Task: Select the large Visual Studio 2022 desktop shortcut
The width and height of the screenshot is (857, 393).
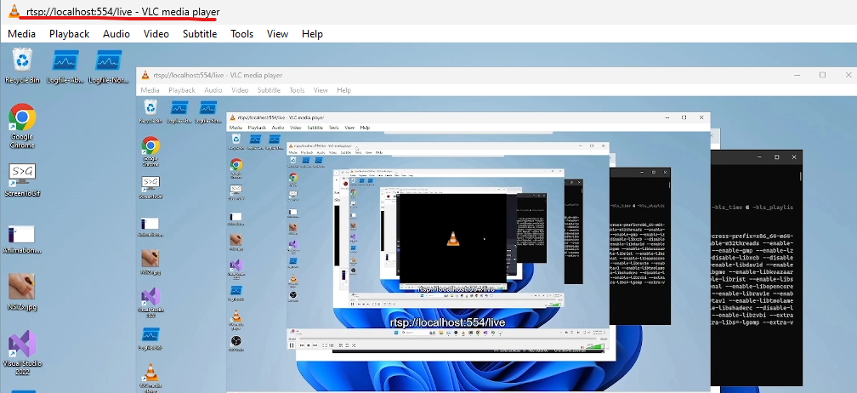Action: pyautogui.click(x=22, y=353)
